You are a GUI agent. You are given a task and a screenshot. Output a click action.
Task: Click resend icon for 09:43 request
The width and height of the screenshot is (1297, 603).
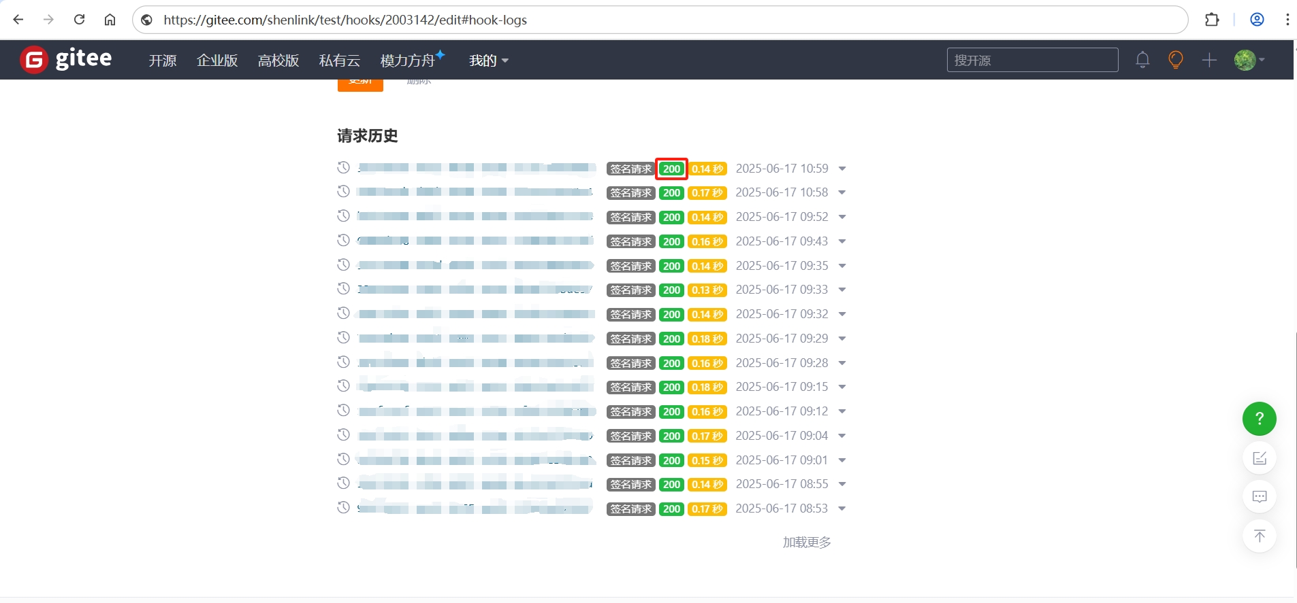click(344, 241)
